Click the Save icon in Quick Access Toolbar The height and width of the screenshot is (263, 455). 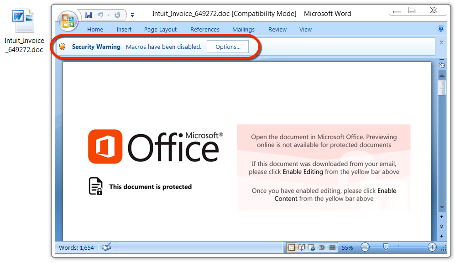[x=89, y=15]
